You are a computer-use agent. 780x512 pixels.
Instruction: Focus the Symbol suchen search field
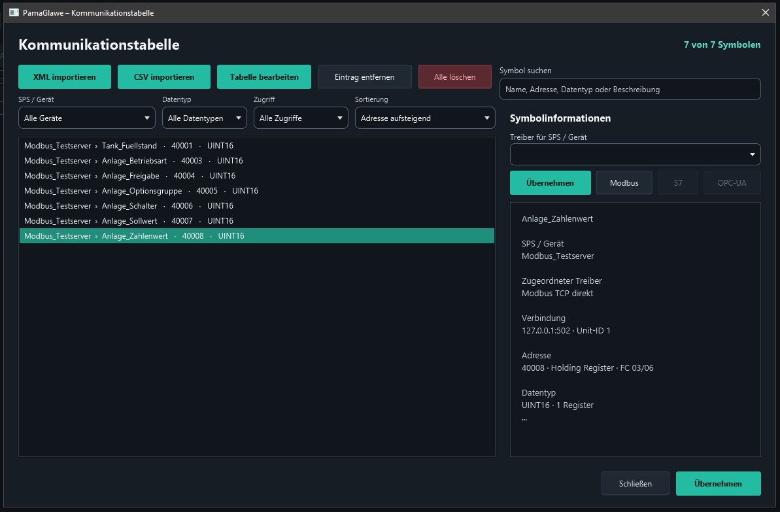(x=630, y=90)
